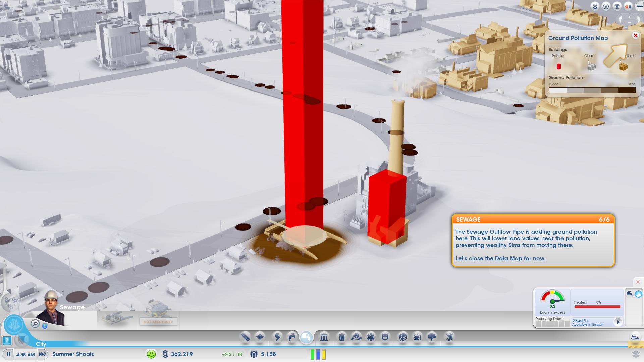Click the camera zoom in plus button

(629, 17)
